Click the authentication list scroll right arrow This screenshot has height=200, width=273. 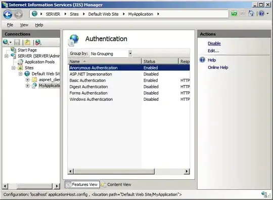point(187,171)
